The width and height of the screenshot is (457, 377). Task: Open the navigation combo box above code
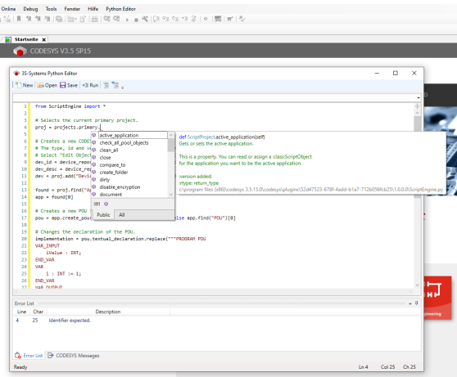coord(217,97)
